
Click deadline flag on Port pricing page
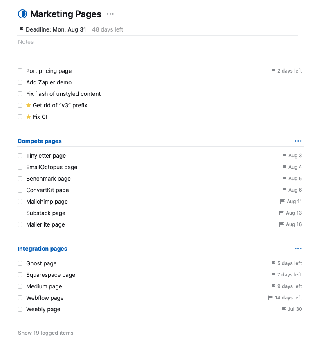tap(273, 71)
